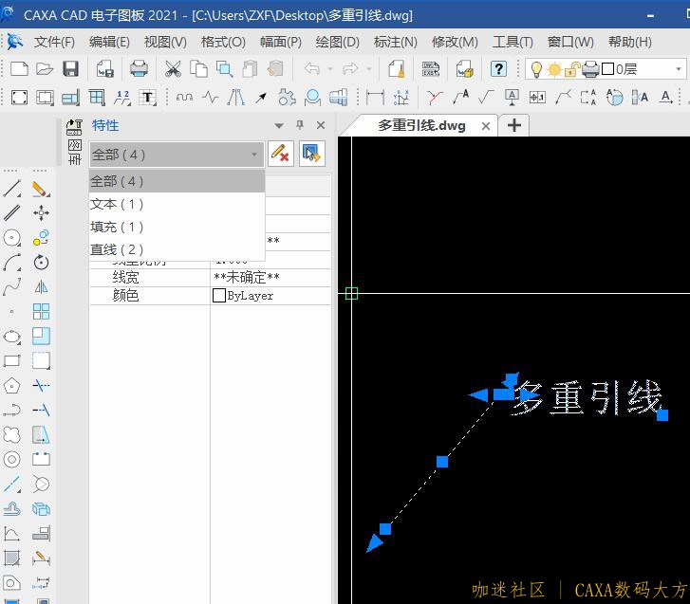The image size is (690, 604).
Task: Select the Circle drawing tool
Action: point(12,238)
